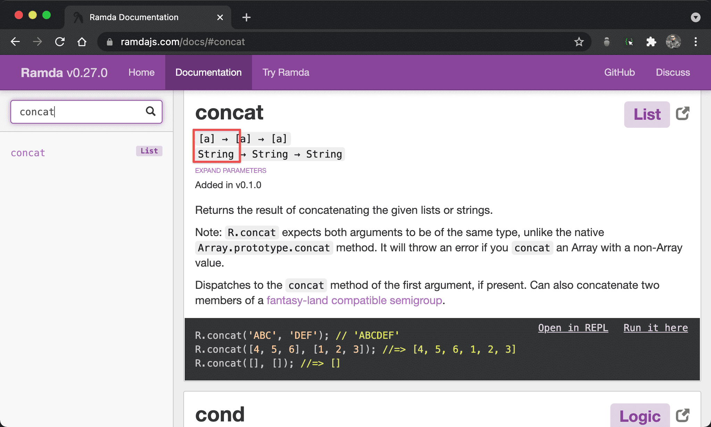711x427 pixels.
Task: Open the GitHub nav link
Action: click(619, 73)
